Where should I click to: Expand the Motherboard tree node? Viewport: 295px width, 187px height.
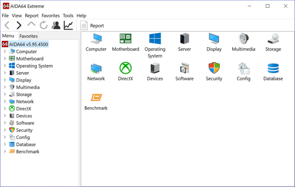pos(5,58)
